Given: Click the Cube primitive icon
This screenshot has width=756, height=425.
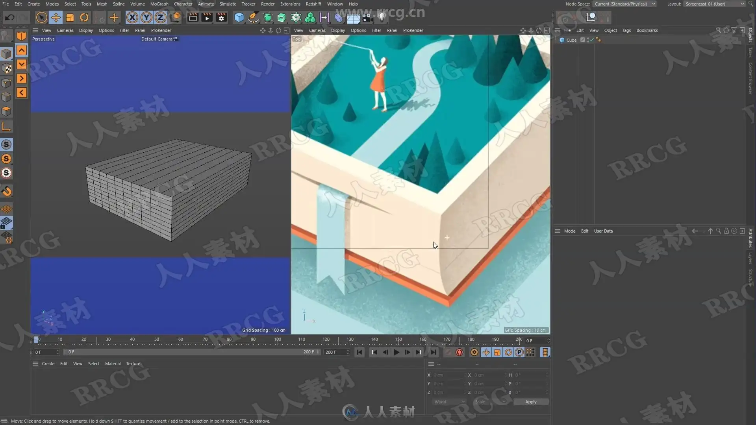Looking at the screenshot, I should point(239,17).
